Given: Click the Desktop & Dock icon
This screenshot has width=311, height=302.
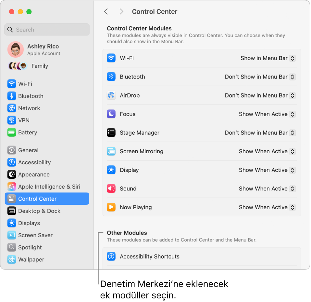Looking at the screenshot, I should [12, 211].
